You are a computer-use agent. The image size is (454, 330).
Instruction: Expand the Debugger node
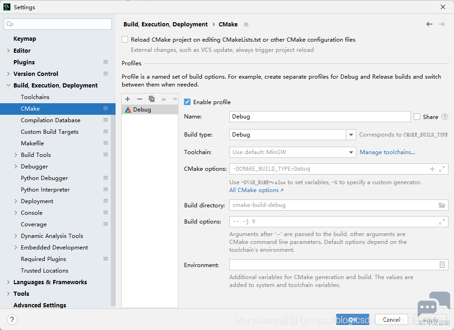coord(16,167)
